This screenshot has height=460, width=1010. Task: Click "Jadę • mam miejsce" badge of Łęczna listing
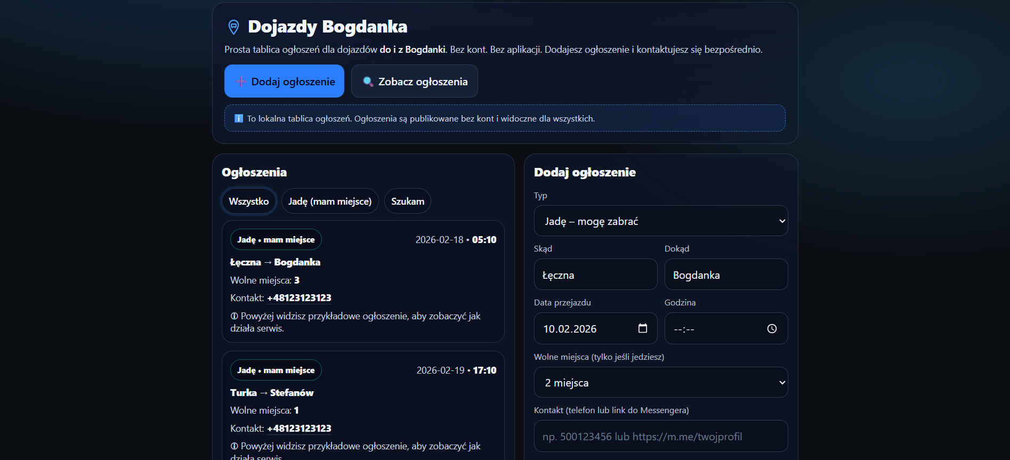[276, 239]
